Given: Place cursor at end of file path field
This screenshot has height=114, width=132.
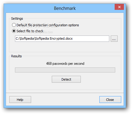Looking at the screenshot, I should 108,38.
